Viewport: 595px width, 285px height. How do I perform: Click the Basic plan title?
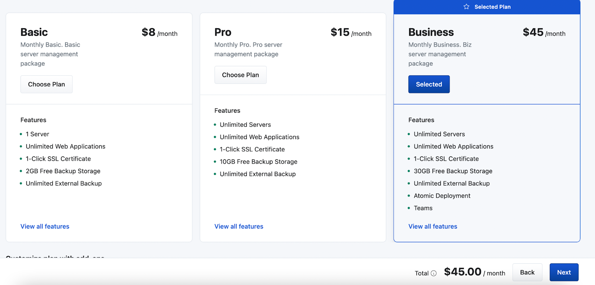(34, 32)
